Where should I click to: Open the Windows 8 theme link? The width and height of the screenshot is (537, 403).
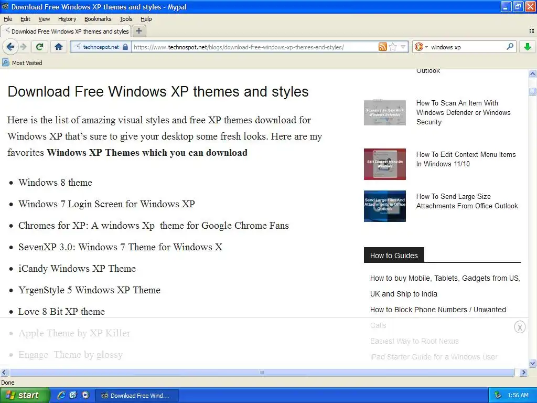[x=55, y=182]
